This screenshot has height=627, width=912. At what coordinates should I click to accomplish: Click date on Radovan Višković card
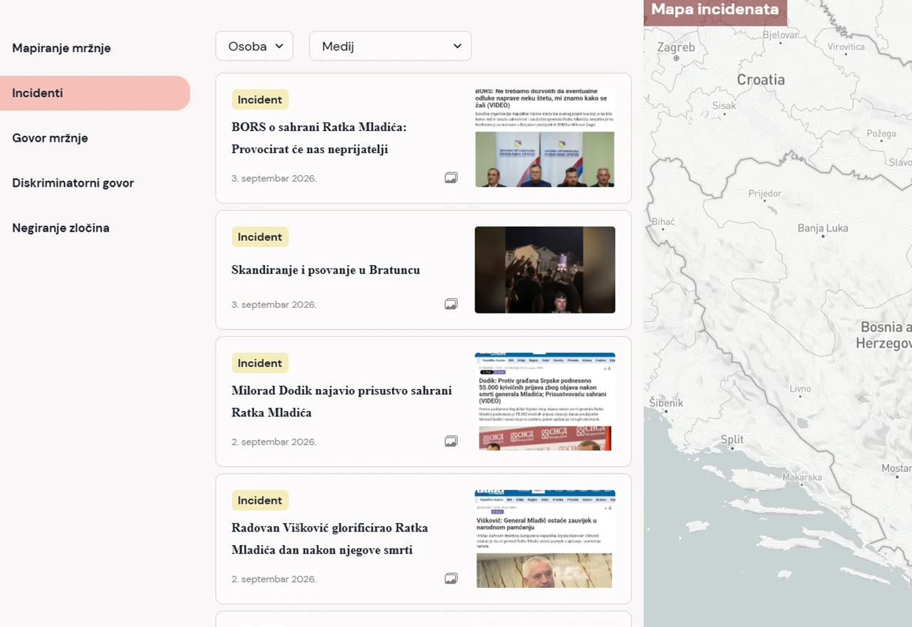274,579
